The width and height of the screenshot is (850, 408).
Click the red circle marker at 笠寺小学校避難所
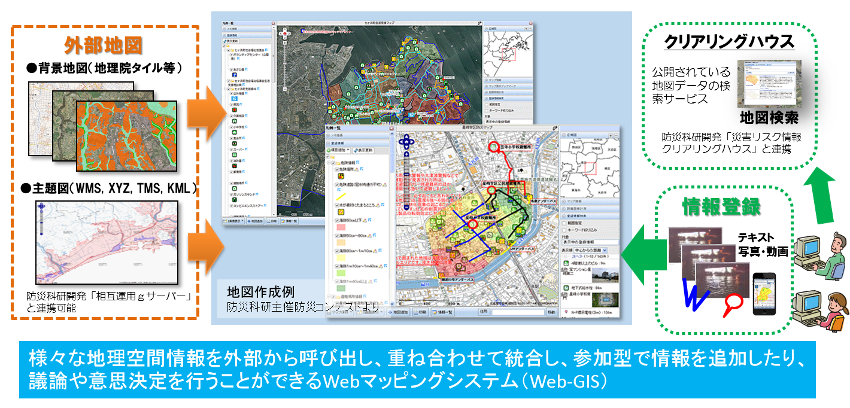(494, 146)
